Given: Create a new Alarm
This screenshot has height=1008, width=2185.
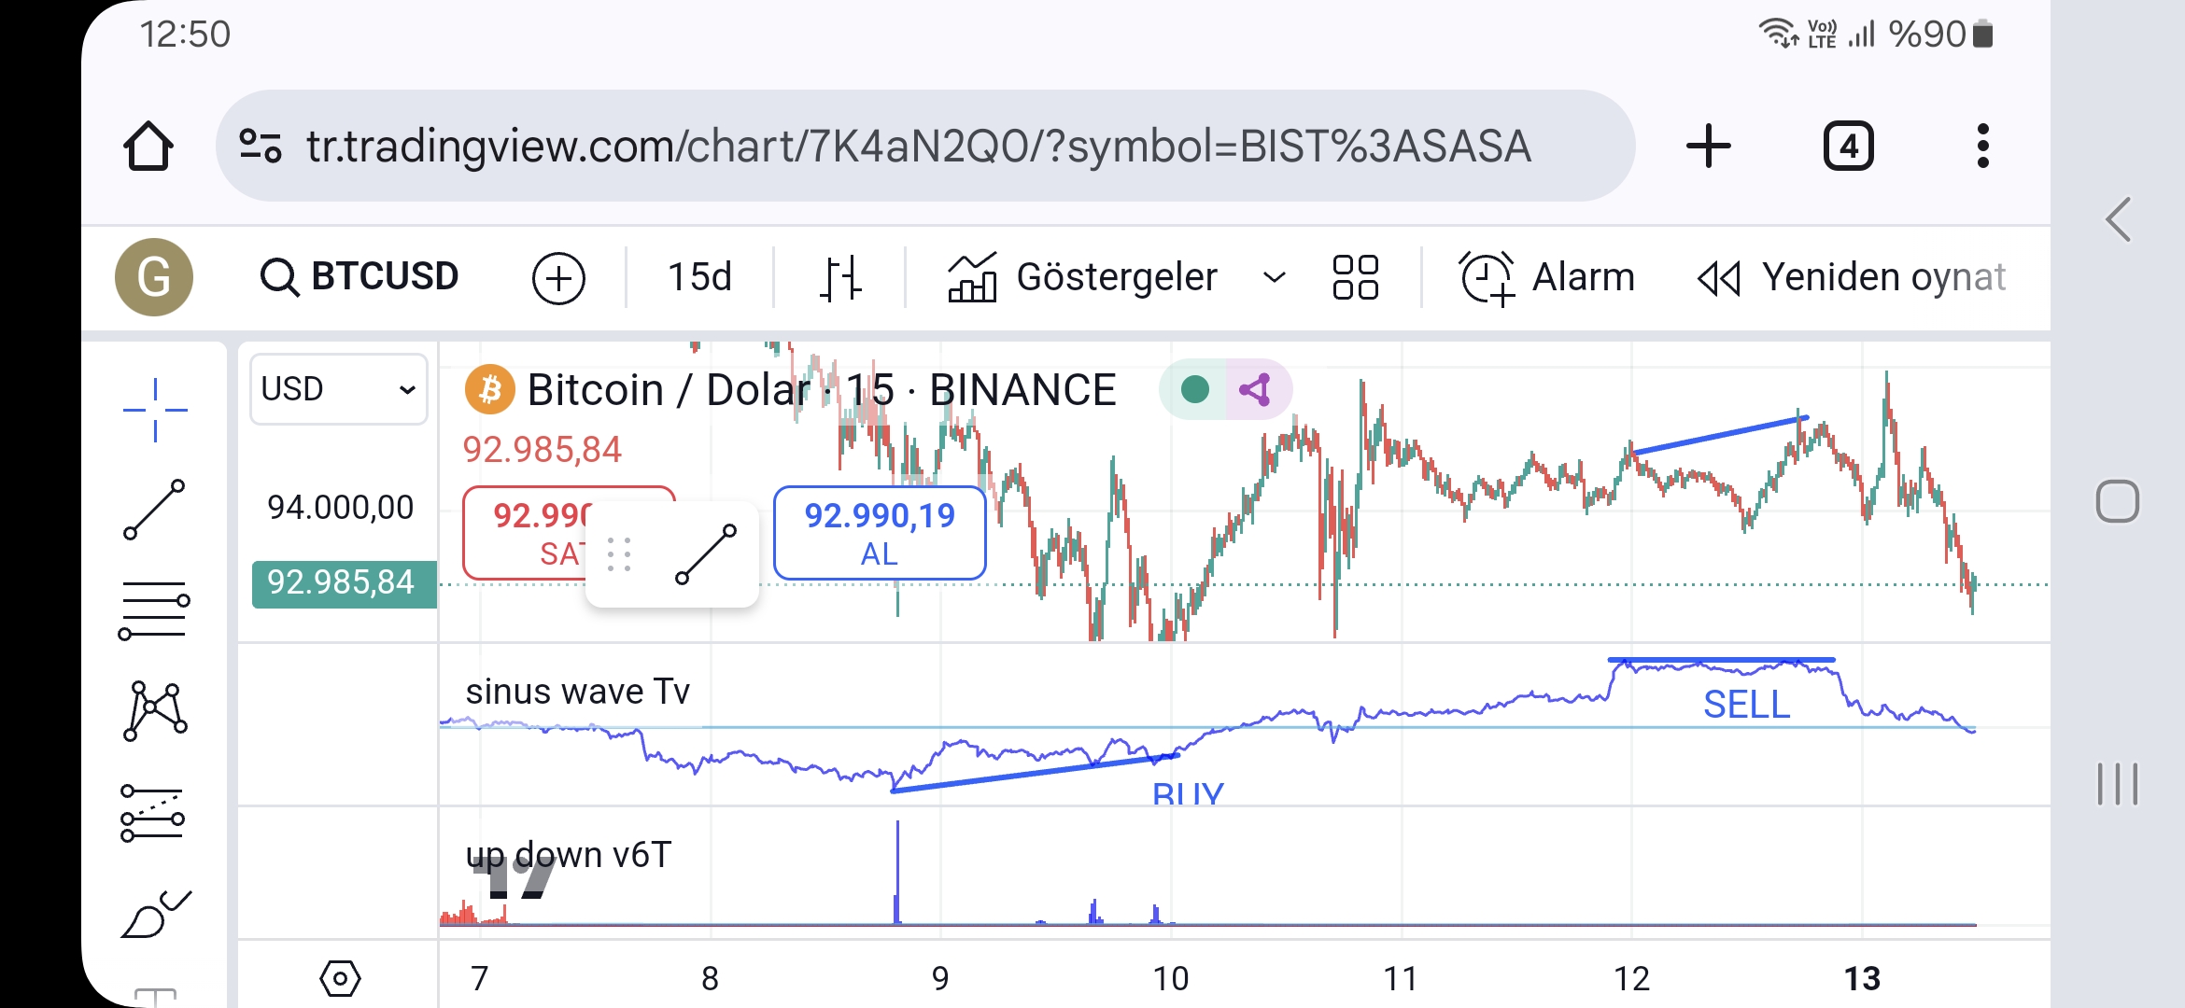Looking at the screenshot, I should point(1547,277).
